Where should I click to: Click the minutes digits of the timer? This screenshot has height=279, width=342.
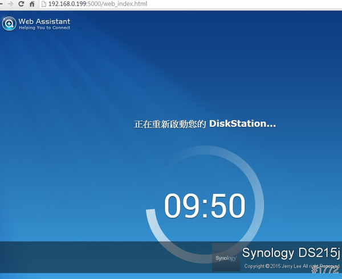(x=182, y=206)
